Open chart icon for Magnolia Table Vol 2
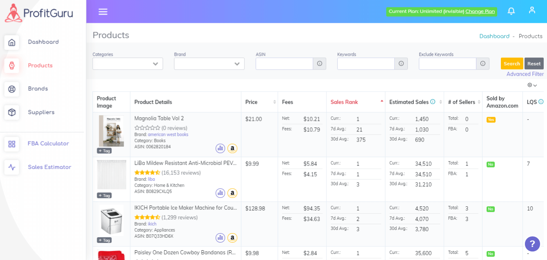This screenshot has width=547, height=260. 220,148
